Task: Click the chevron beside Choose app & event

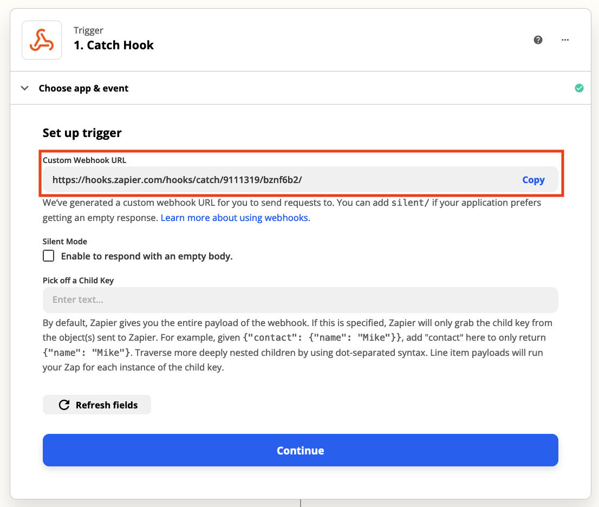Action: pos(24,87)
